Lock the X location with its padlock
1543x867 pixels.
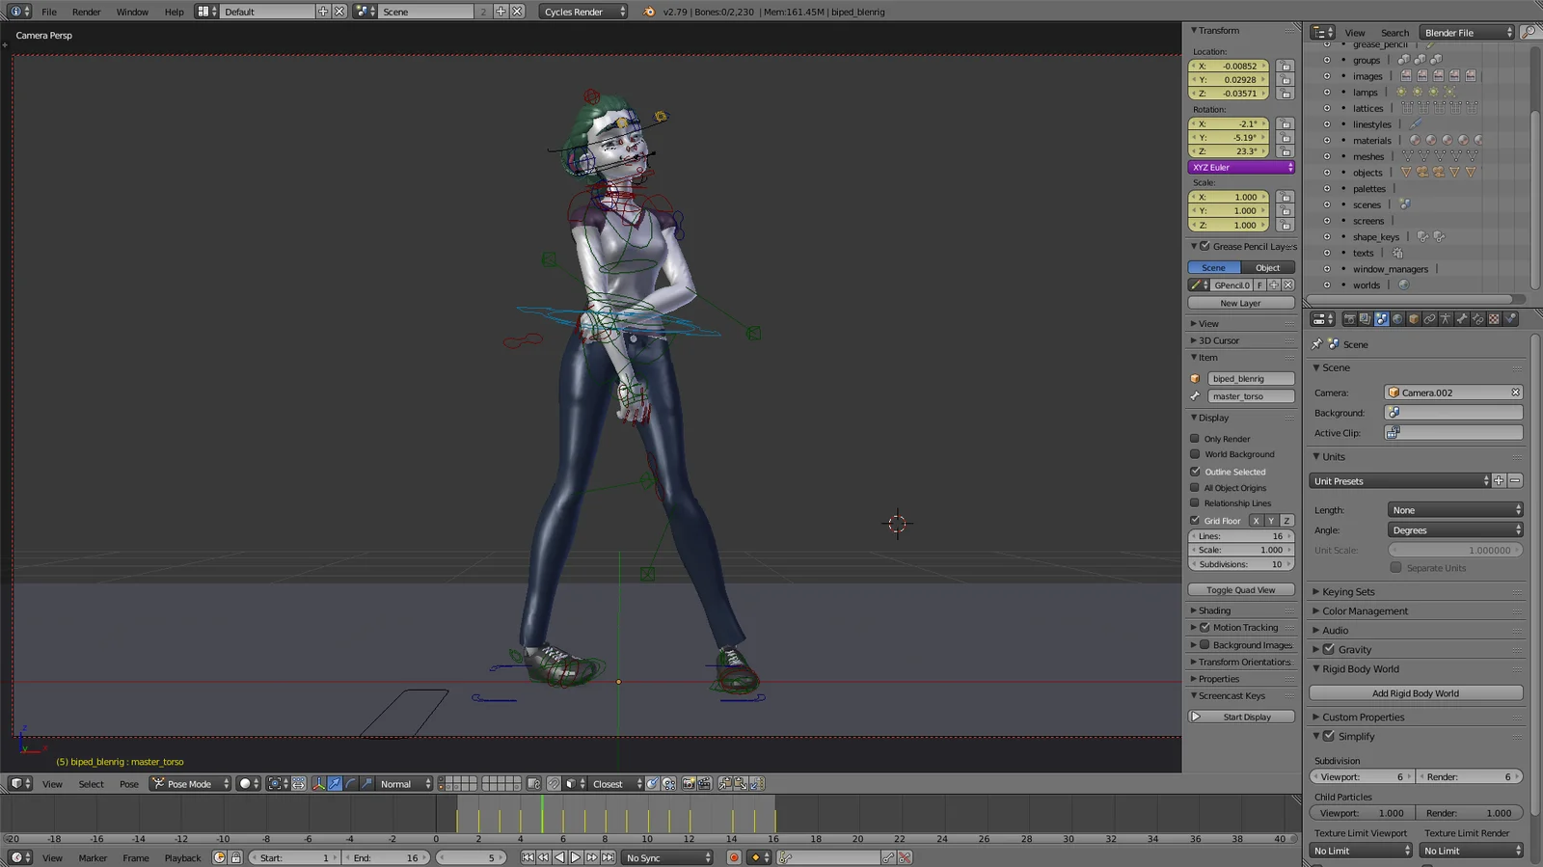1285,67
